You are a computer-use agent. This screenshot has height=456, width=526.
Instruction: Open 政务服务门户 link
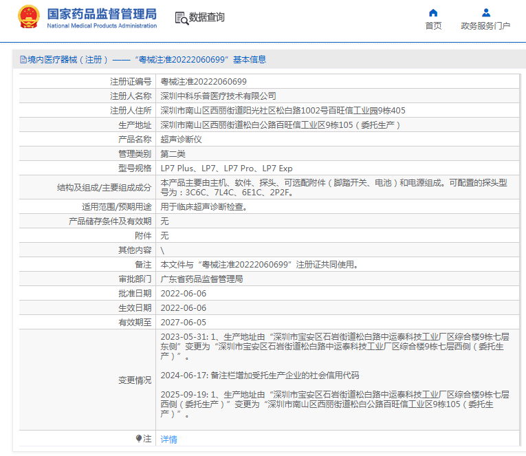coord(485,26)
